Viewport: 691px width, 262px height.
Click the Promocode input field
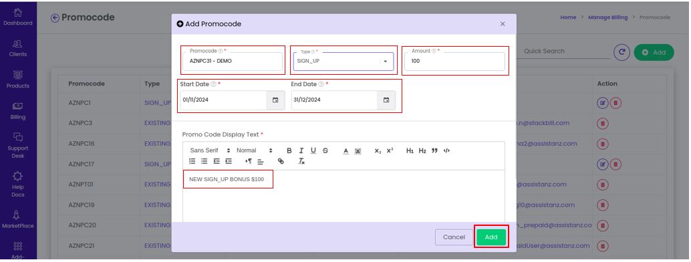coord(232,61)
